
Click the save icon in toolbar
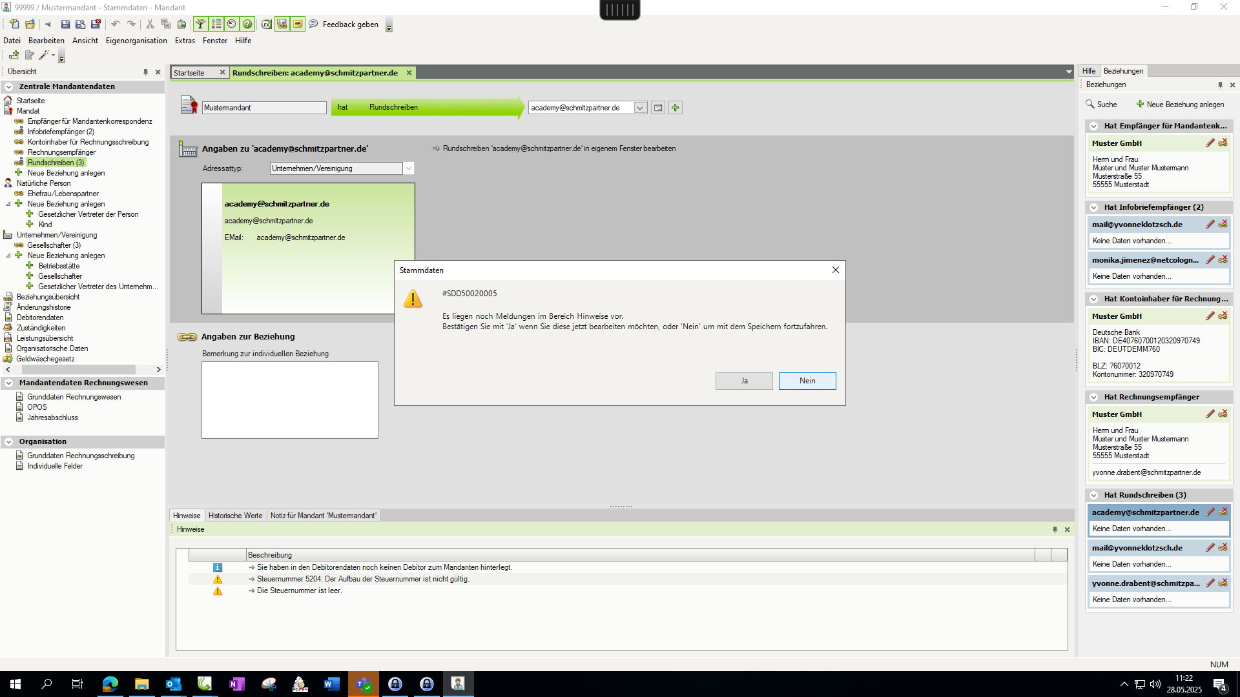[65, 25]
